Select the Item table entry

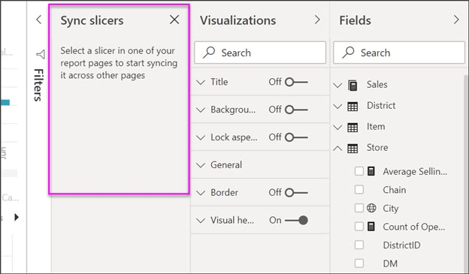(x=376, y=127)
